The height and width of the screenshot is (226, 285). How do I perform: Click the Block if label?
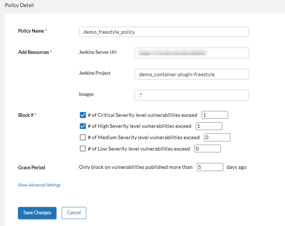point(26,115)
